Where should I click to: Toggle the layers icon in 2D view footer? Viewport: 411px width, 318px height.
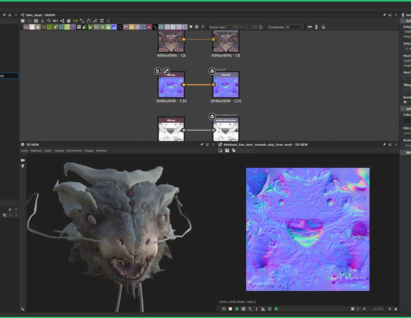tap(224, 309)
